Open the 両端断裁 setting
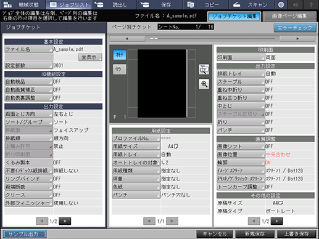Viewport: 319px width, 239px height. (x=28, y=187)
